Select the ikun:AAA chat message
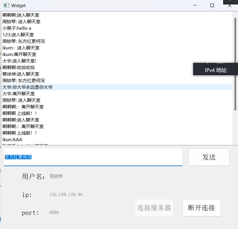Image resolution: width=238 pixels, height=229 pixels. click(12, 139)
